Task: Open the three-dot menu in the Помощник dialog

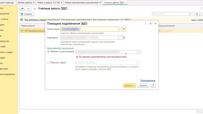Action: pos(146,23)
